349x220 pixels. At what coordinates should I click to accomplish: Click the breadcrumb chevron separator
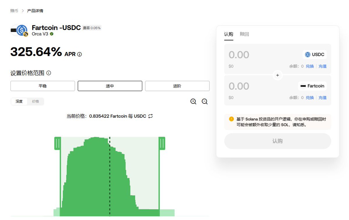[23, 11]
